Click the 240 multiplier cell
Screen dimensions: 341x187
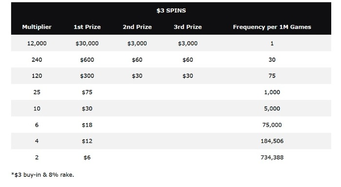click(x=37, y=59)
